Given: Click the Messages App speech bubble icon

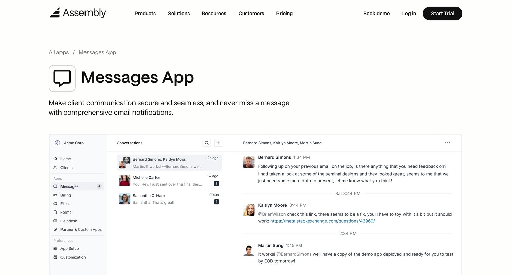Looking at the screenshot, I should [62, 78].
